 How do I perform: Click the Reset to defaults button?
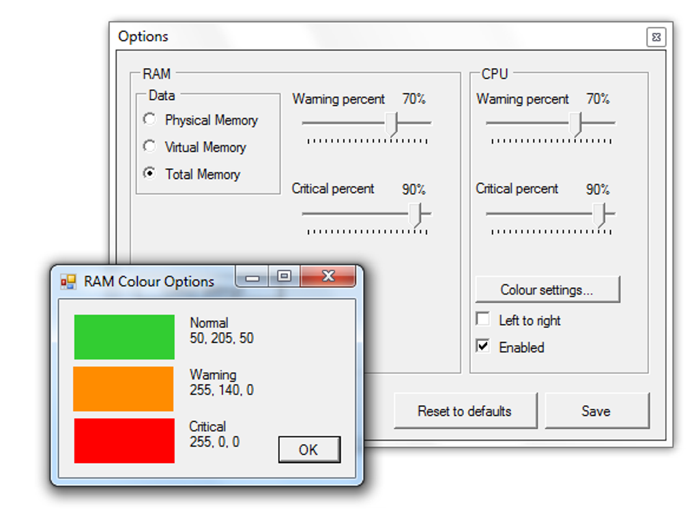[x=465, y=411]
